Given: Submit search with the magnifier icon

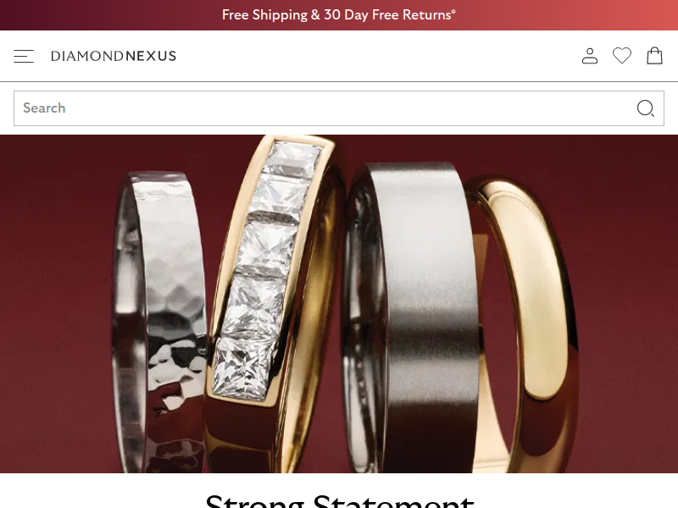Looking at the screenshot, I should pos(646,108).
